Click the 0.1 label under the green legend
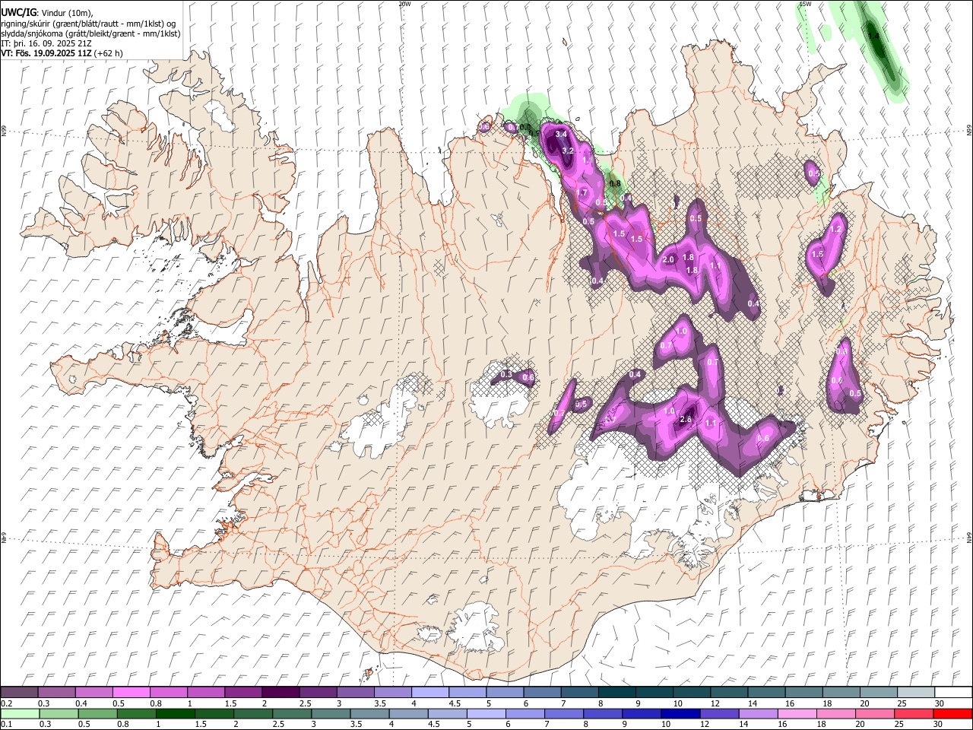Screen dimensions: 973x730 [x=5, y=724]
